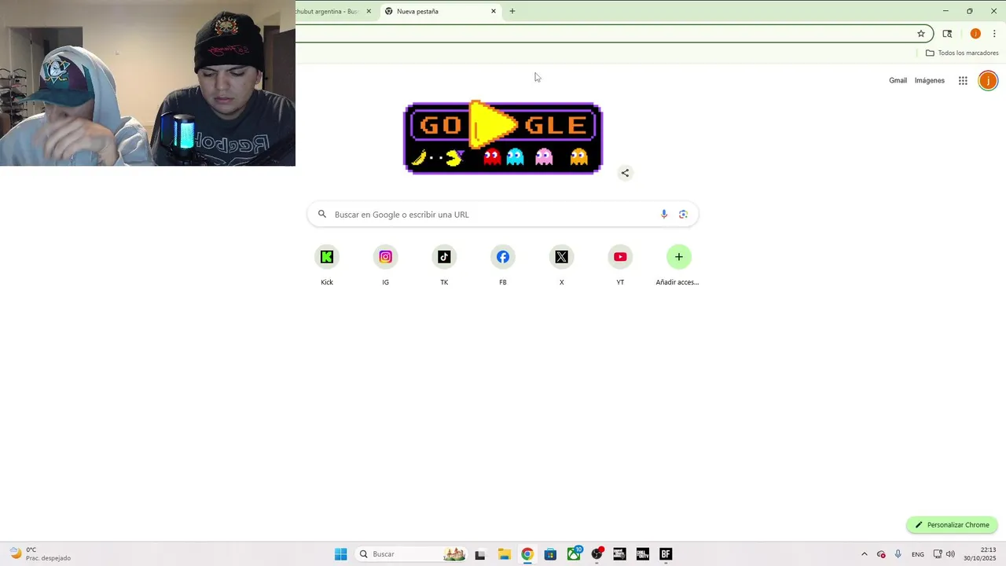Screen dimensions: 1006x566
Task: Open Todos los marcadores folder
Action: (x=962, y=53)
